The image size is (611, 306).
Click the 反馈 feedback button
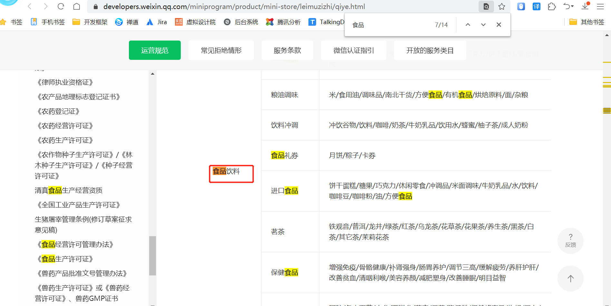point(570,241)
